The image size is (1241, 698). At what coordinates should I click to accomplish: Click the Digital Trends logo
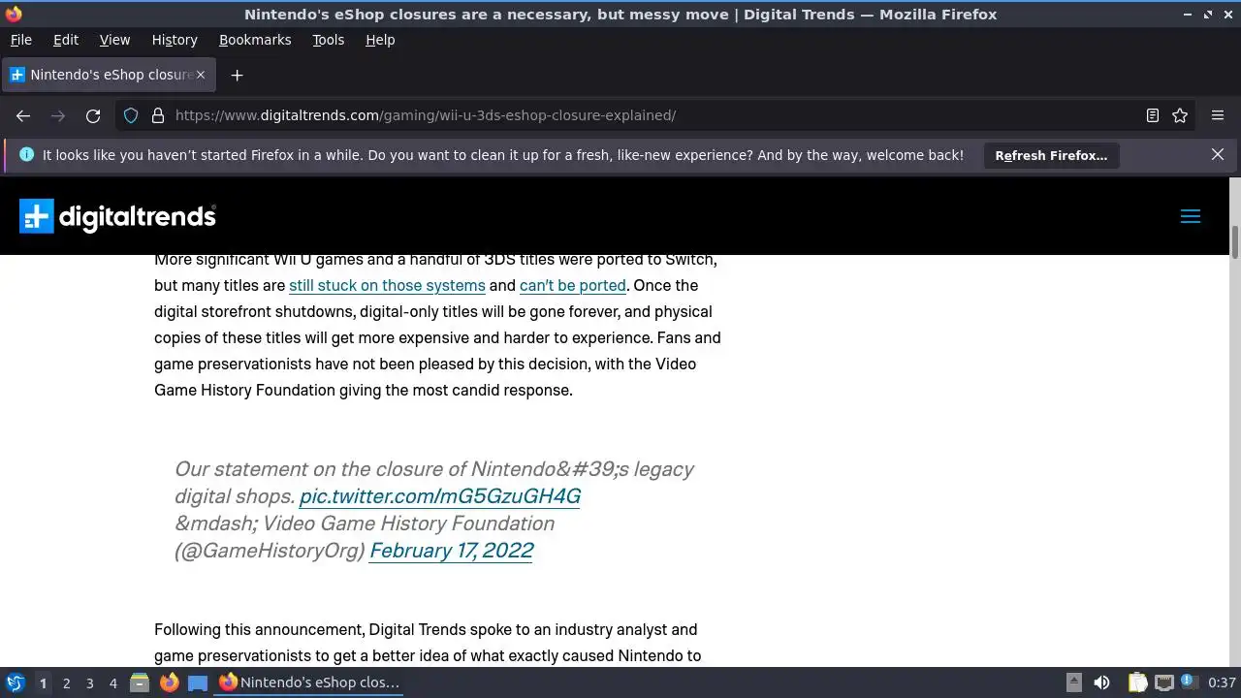pyautogui.click(x=117, y=216)
